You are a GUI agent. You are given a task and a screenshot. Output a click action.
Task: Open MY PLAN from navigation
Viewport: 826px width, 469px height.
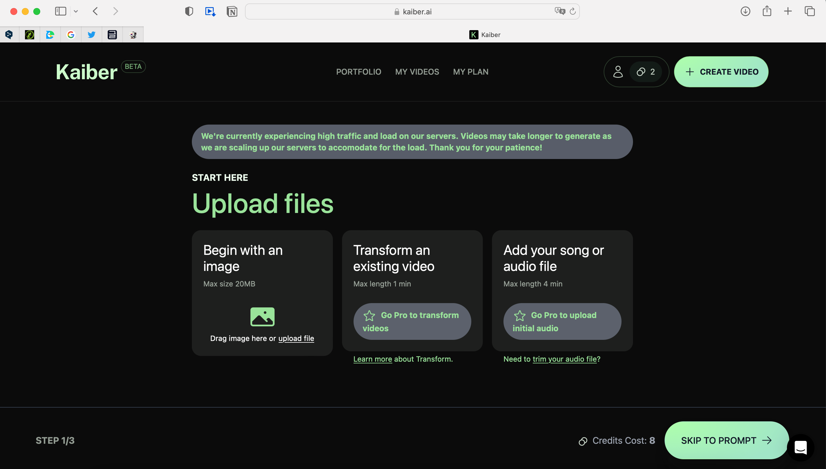coord(470,71)
